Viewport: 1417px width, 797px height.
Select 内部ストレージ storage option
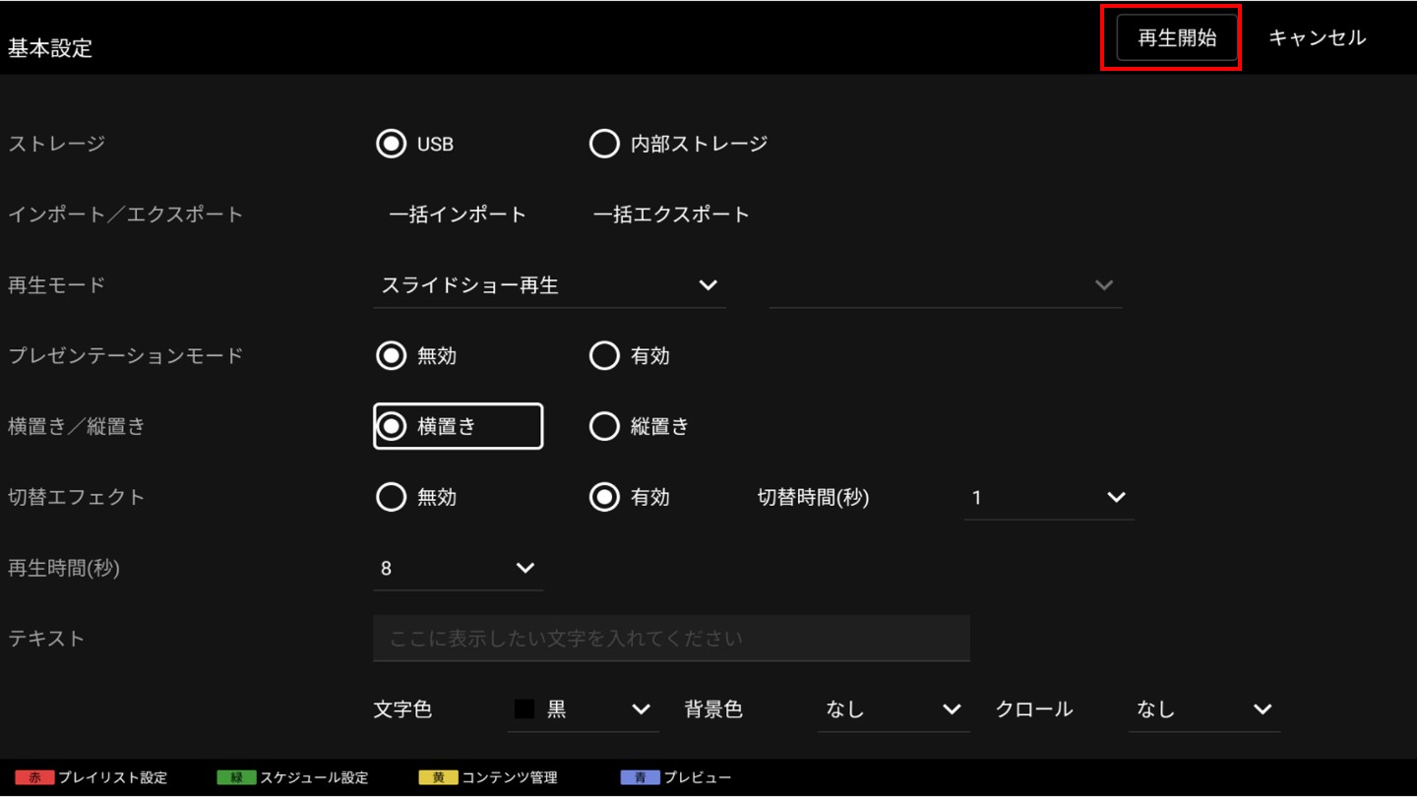coord(604,144)
